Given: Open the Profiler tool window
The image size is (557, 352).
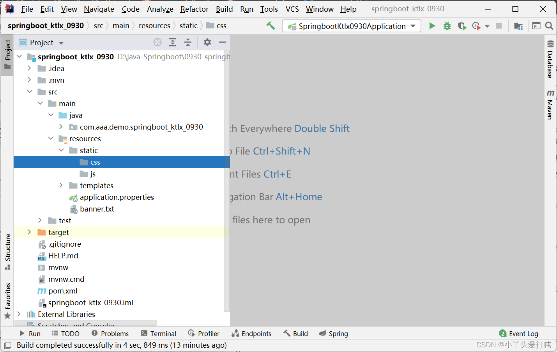Looking at the screenshot, I should point(204,334).
